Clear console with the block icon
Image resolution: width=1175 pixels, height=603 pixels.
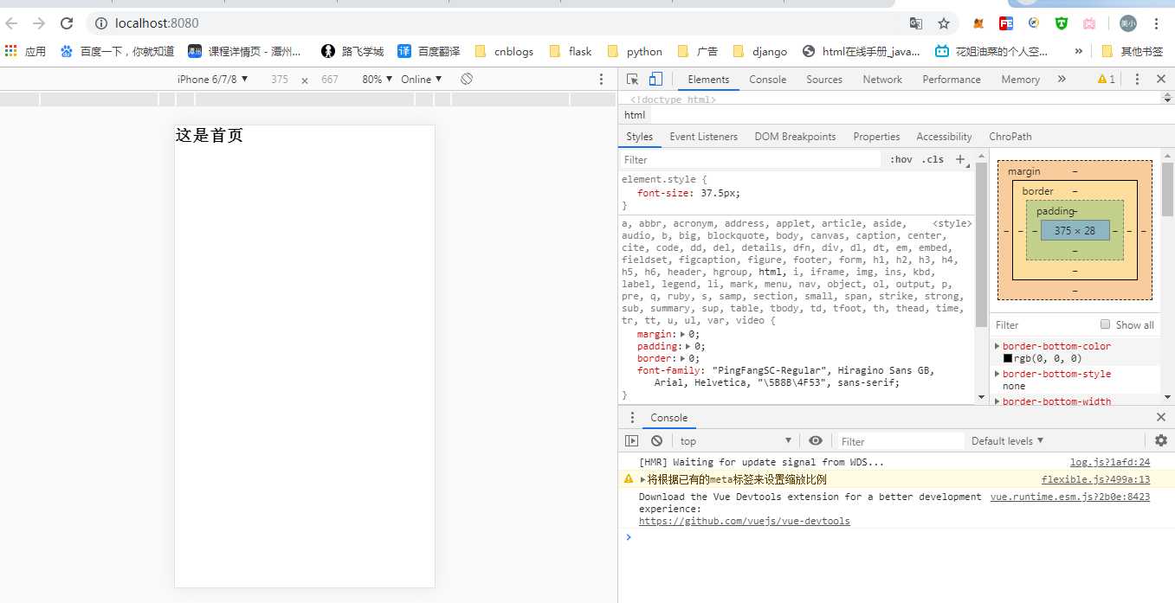[x=656, y=440]
